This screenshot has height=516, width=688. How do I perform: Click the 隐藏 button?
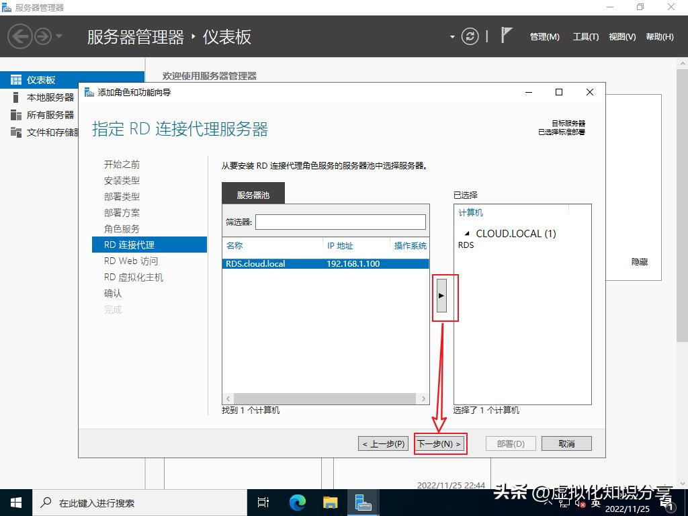pos(638,262)
